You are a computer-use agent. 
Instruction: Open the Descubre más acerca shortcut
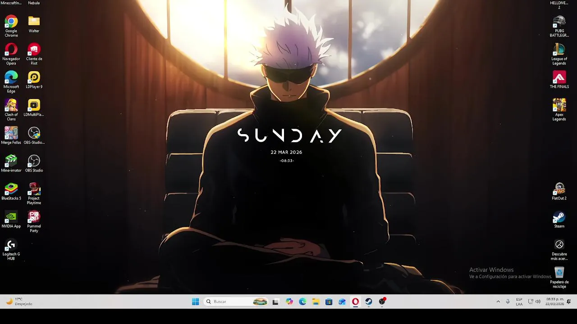(559, 249)
